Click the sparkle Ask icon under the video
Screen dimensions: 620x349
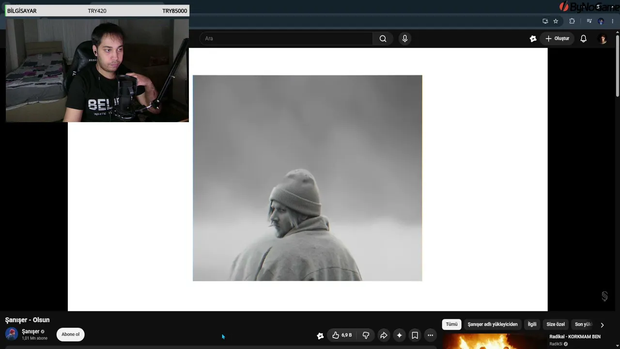point(399,335)
